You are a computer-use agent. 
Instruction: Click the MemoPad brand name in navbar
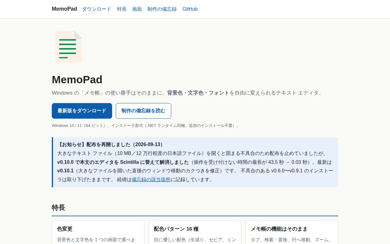click(x=64, y=9)
